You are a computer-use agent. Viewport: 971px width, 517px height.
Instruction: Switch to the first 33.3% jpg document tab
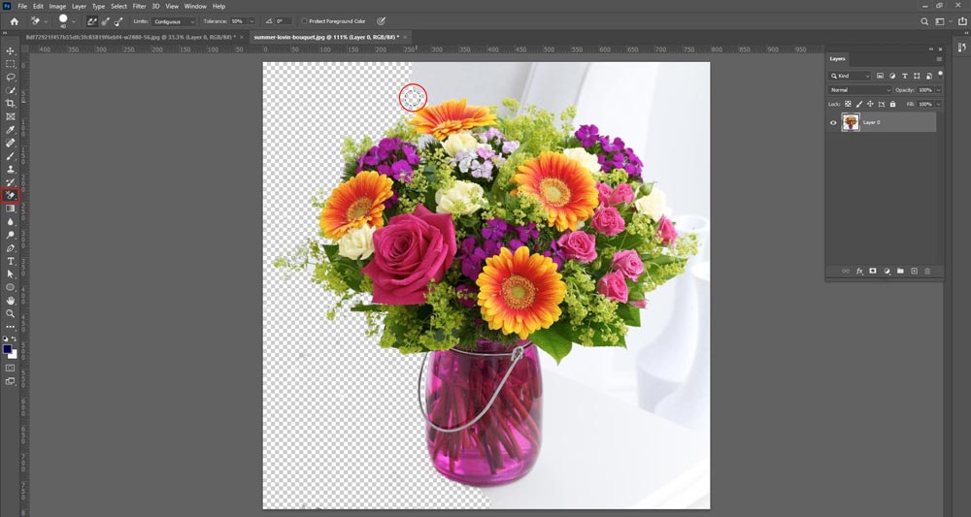(x=133, y=37)
